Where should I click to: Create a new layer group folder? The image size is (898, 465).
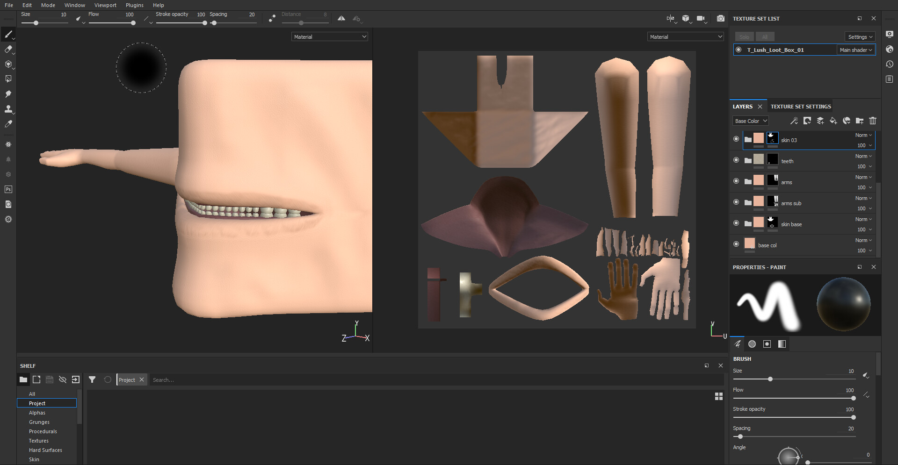tap(859, 121)
